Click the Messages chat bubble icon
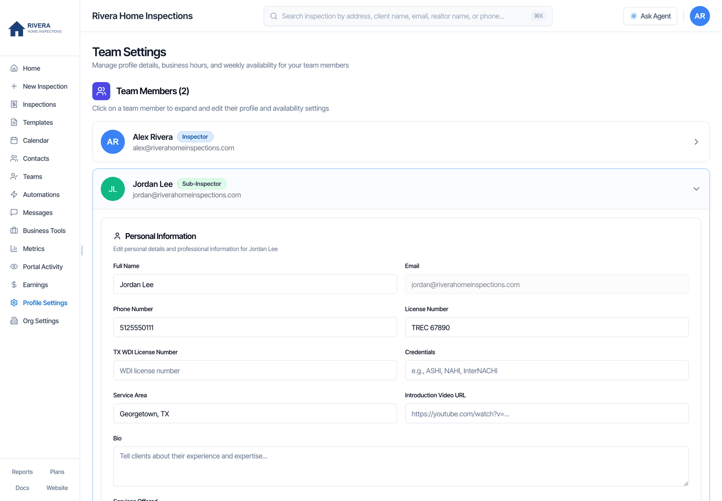 pos(14,212)
